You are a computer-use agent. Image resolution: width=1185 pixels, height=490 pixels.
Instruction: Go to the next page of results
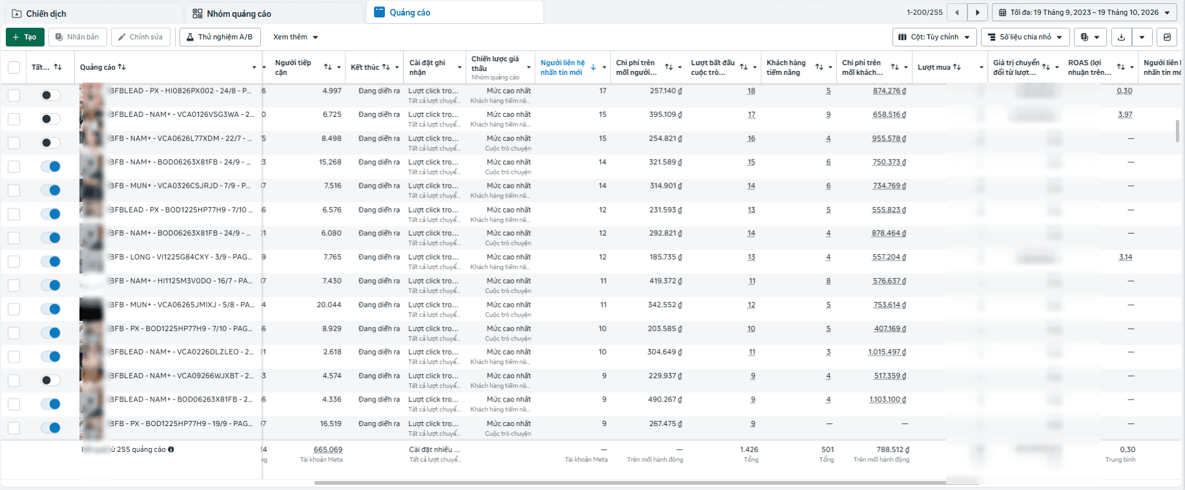coord(978,12)
